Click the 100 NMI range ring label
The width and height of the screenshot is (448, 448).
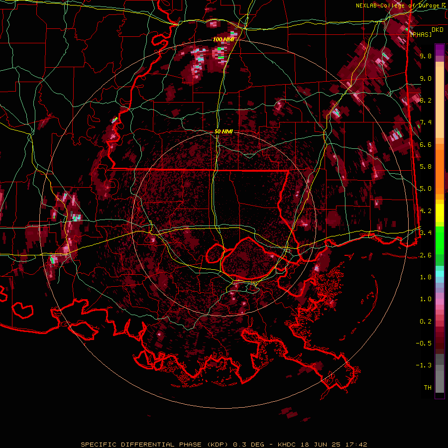[224, 39]
